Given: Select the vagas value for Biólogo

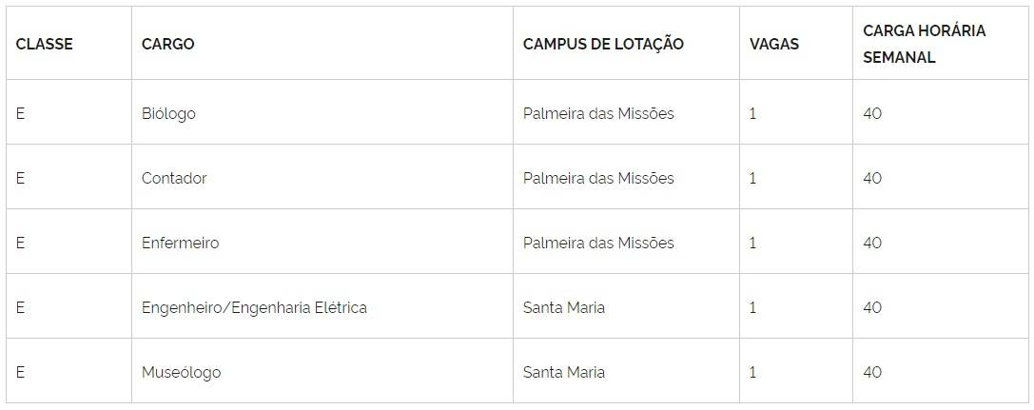Looking at the screenshot, I should (753, 113).
